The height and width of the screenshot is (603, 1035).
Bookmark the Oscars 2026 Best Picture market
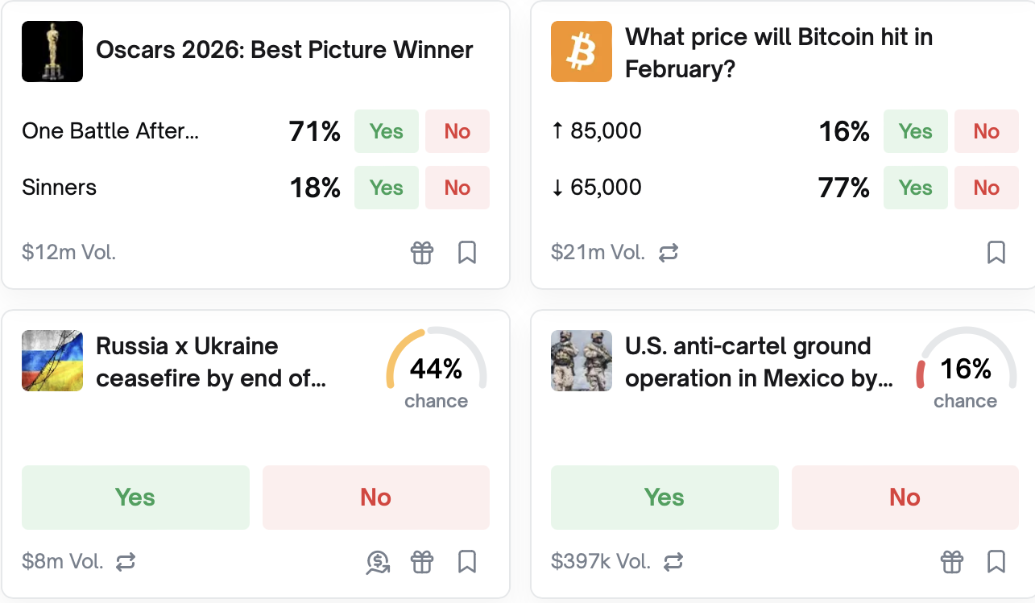[x=467, y=253]
